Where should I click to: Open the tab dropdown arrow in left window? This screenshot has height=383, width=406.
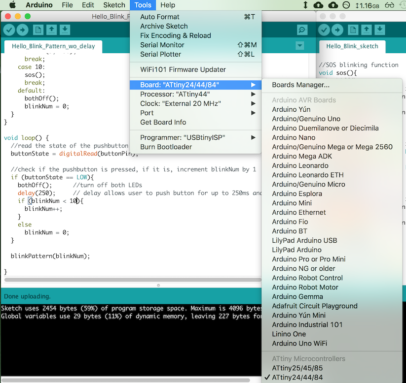299,46
